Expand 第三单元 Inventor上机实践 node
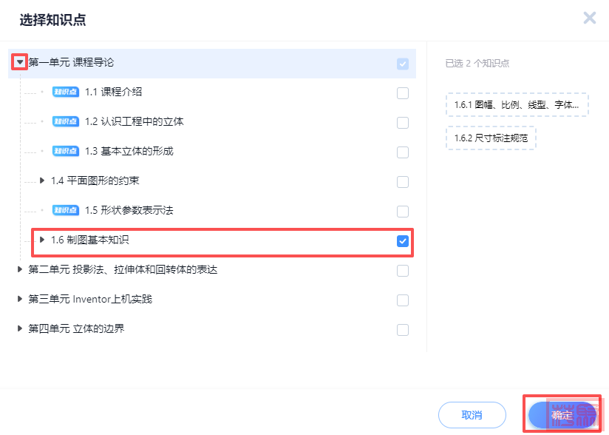609x435 pixels. (x=20, y=300)
